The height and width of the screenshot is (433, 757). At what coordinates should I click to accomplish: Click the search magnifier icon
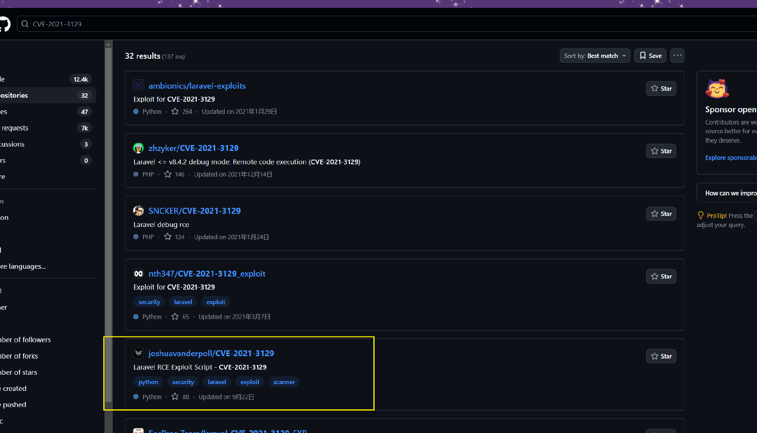tap(25, 24)
